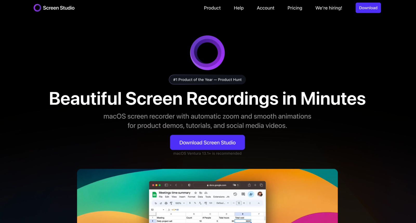Click the redo icon in Sheets toolbar
Viewport: 416px width, 223px height.
click(x=161, y=203)
